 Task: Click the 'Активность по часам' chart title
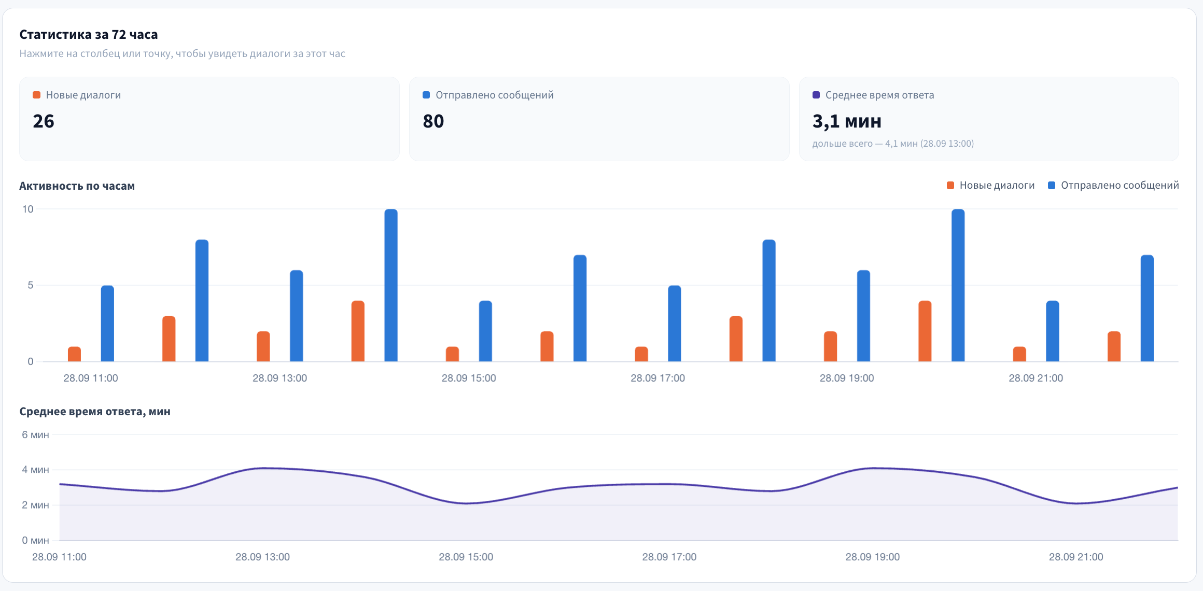[77, 186]
